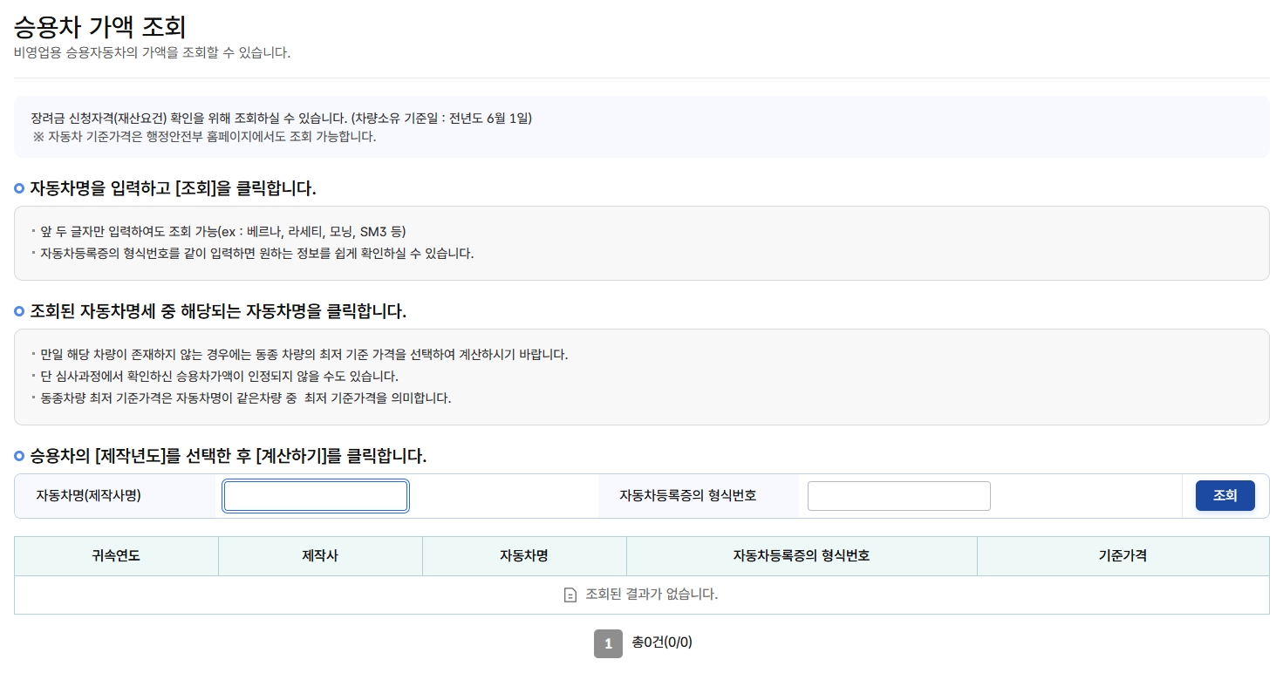Screen dimensions: 1283x673
Task: Focus the 자동차명(제작사명) input field
Action: pos(316,496)
